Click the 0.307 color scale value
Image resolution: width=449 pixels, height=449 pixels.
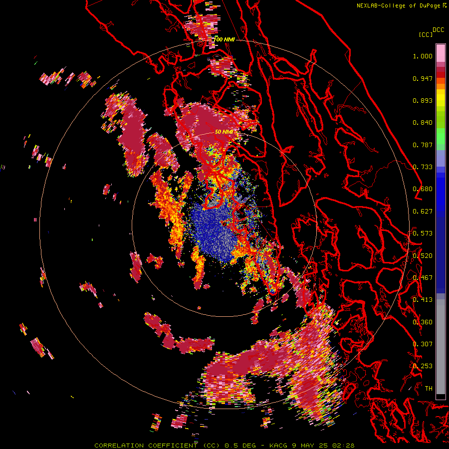pos(423,344)
